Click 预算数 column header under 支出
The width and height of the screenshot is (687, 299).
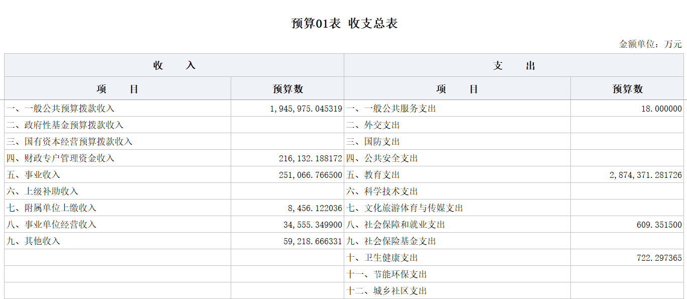click(x=627, y=89)
